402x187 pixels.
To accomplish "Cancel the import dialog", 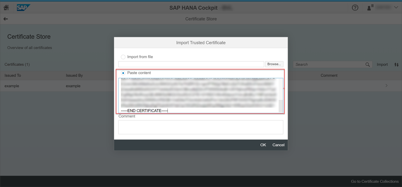I will click(278, 145).
